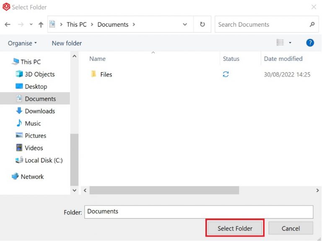Select Network in the navigation pane

(x=32, y=176)
